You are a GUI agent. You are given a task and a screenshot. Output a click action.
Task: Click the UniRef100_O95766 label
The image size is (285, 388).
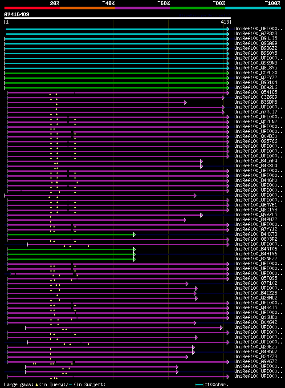(x=256, y=141)
